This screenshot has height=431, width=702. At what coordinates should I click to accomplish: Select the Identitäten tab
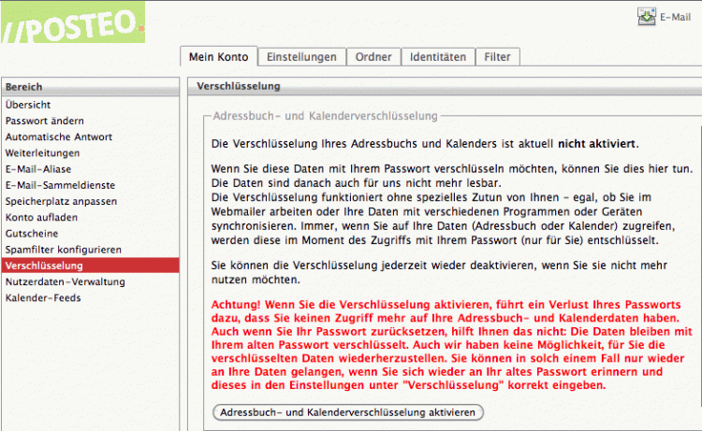(x=437, y=57)
